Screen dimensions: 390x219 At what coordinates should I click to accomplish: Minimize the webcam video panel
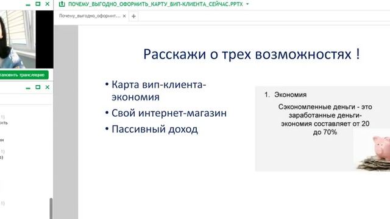[x=28, y=4]
